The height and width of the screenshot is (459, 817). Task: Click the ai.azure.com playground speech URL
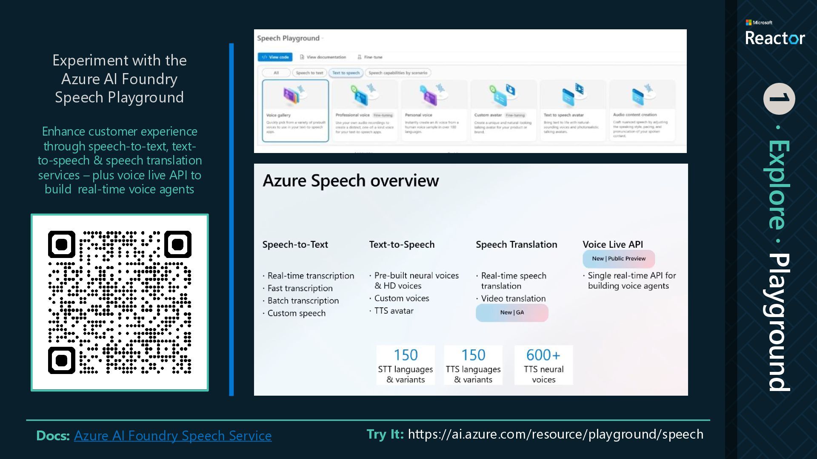(x=556, y=434)
